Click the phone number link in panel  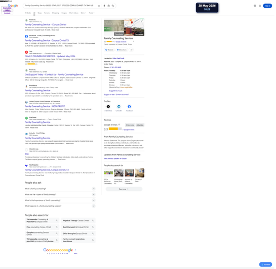(115, 68)
